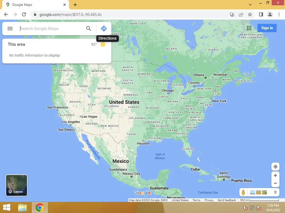Expand the imagery strip with double chevron
The image size is (285, 213).
[275, 192]
